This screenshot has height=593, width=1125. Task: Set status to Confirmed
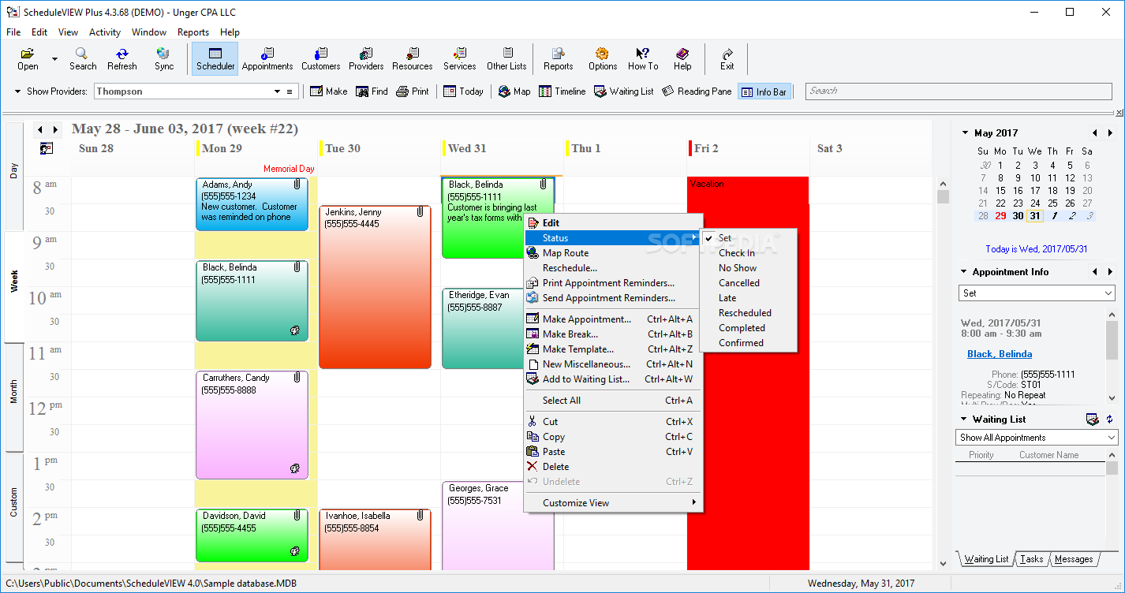pos(741,343)
